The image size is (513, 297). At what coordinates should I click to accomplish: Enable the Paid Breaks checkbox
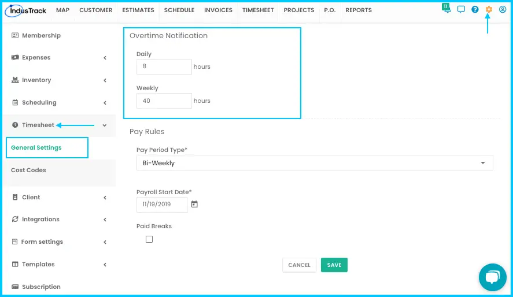[x=149, y=239]
